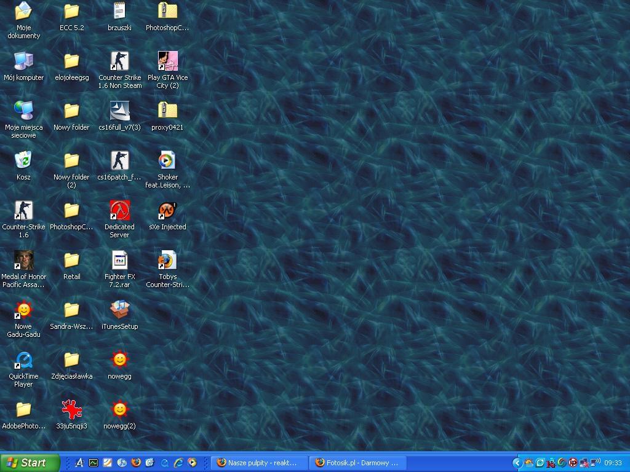Viewport: 630px width, 472px height.
Task: Select the folder named Nowy folder
Action: point(71,116)
